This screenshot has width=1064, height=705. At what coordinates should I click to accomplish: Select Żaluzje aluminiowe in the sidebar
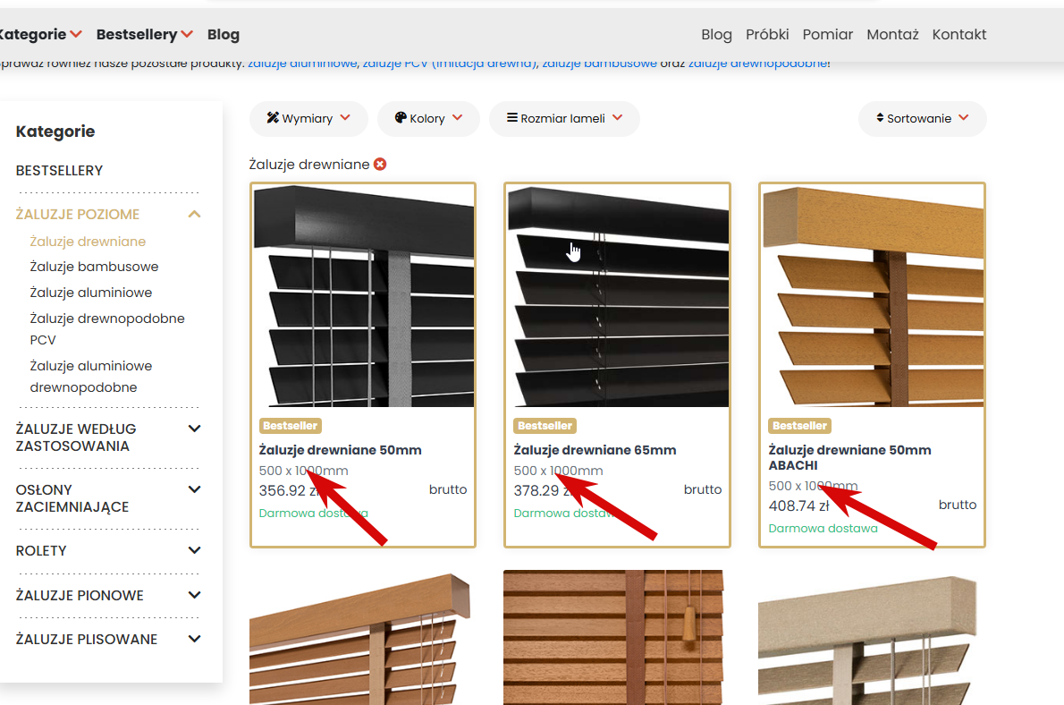pyautogui.click(x=91, y=293)
